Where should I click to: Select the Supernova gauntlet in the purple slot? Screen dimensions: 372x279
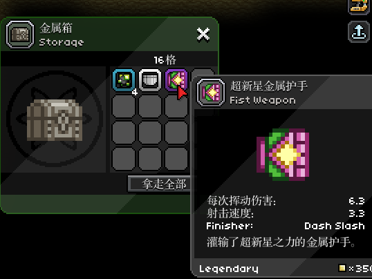point(176,80)
